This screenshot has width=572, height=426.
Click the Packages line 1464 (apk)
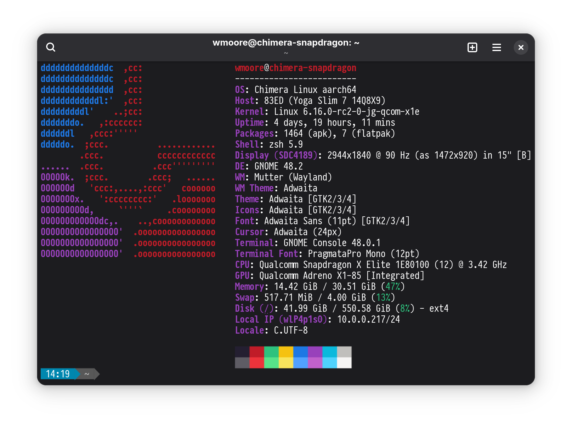[x=315, y=133]
